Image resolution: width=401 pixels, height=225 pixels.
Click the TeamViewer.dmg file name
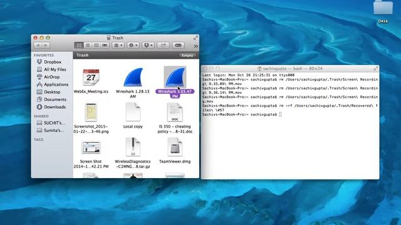(x=175, y=161)
